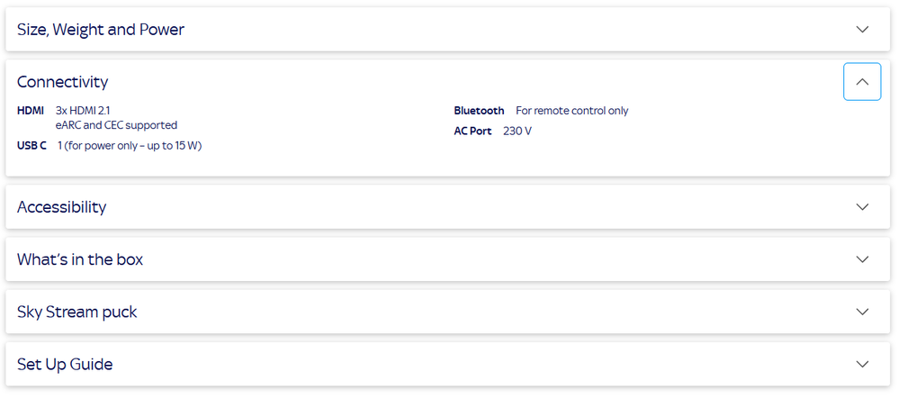Click the Set Up Guide chevron arrow
This screenshot has height=399, width=898.
(862, 364)
